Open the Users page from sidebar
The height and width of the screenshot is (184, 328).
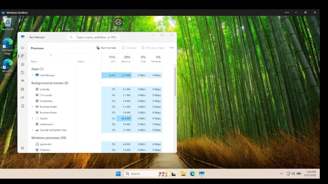click(x=23, y=89)
